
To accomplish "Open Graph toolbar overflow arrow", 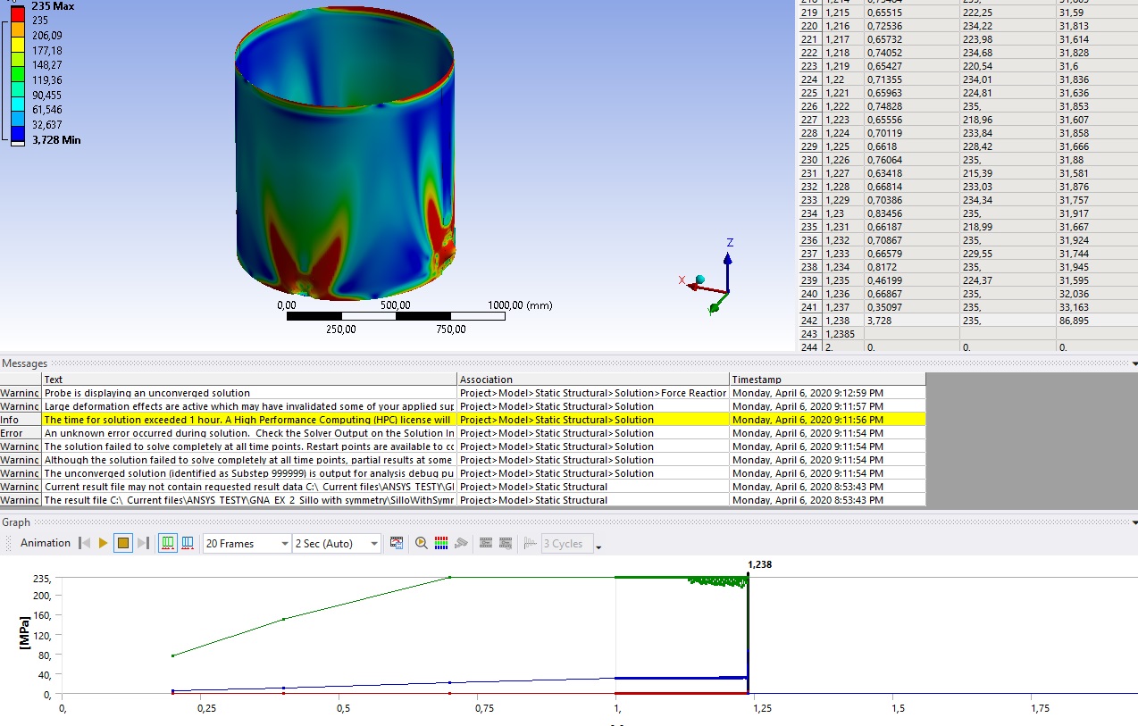I will pyautogui.click(x=599, y=547).
